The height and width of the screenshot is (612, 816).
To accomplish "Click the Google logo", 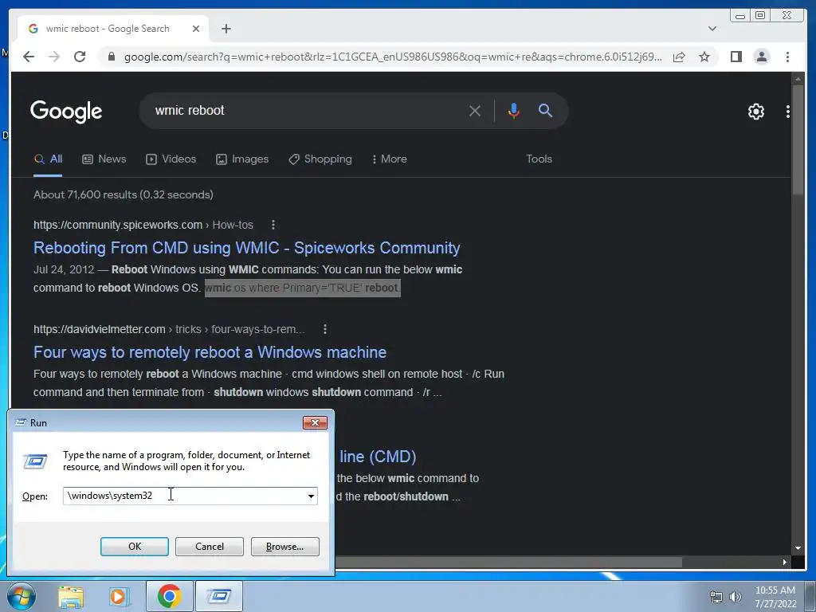I will 66,112.
